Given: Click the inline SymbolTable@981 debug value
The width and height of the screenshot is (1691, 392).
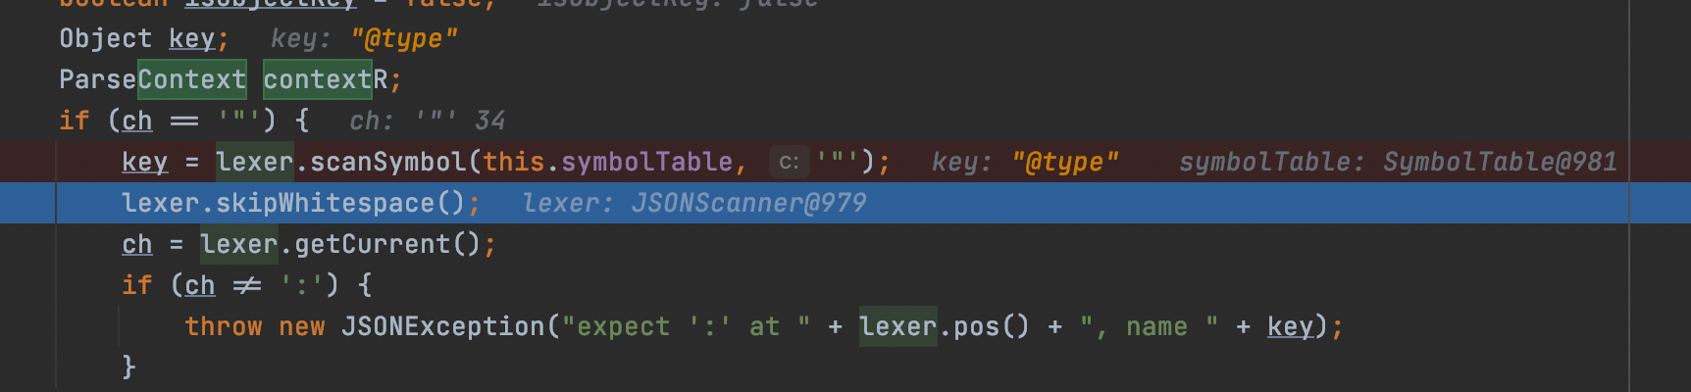Looking at the screenshot, I should (1500, 162).
